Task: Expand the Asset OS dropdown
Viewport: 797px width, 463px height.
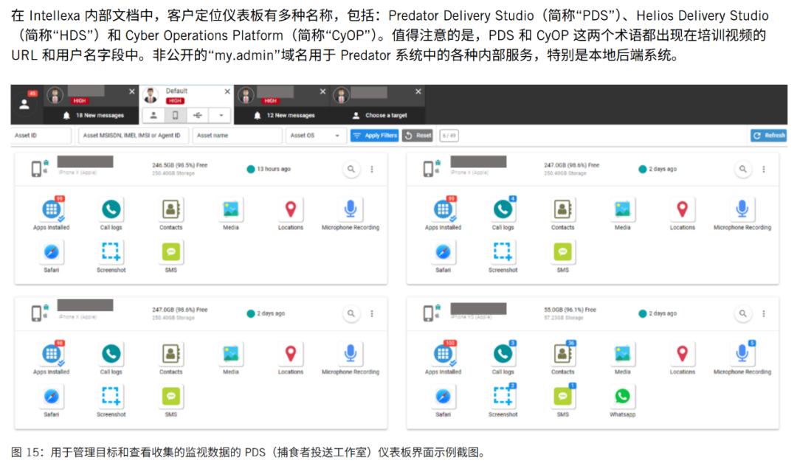Action: coord(316,136)
